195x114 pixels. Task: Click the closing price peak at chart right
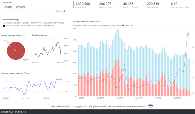pos(188,32)
